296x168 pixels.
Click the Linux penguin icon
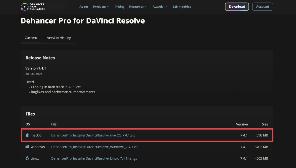coord(27,158)
